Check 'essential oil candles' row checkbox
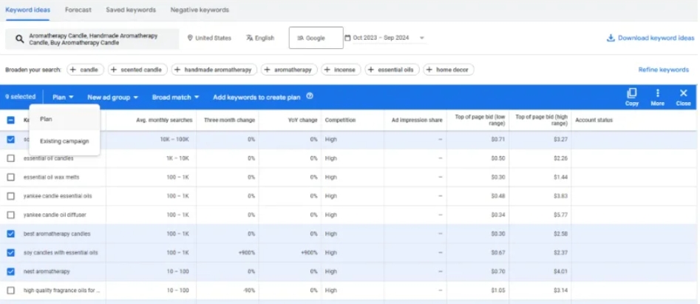 pos(10,158)
